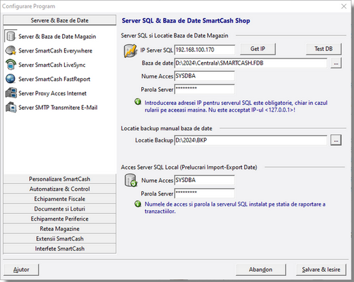Expand the Echipamente Fiscale section
The width and height of the screenshot is (354, 282).
click(x=59, y=199)
